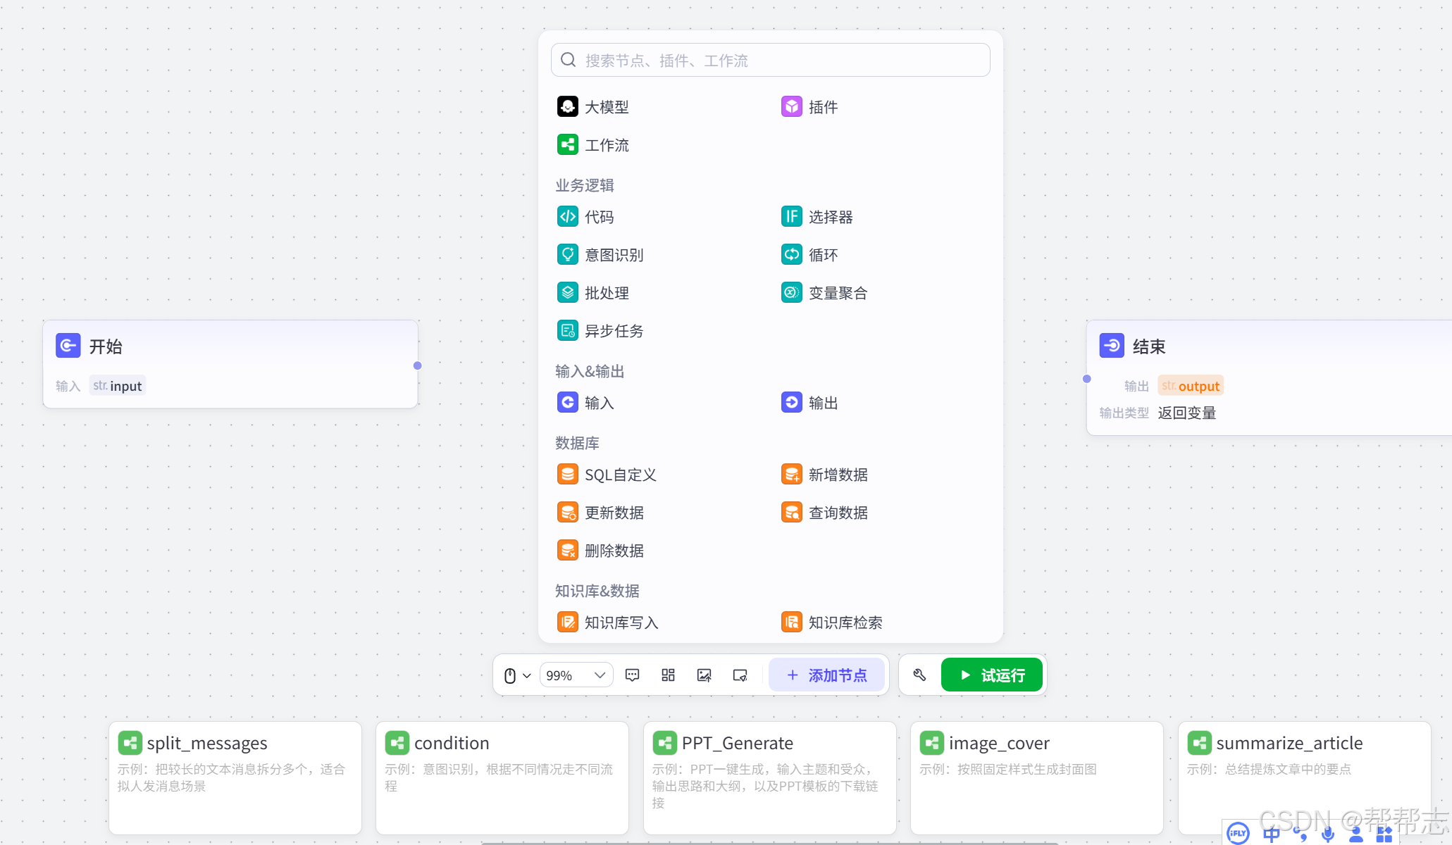The height and width of the screenshot is (845, 1452).
Task: Add a 插件 plugin node
Action: [809, 106]
